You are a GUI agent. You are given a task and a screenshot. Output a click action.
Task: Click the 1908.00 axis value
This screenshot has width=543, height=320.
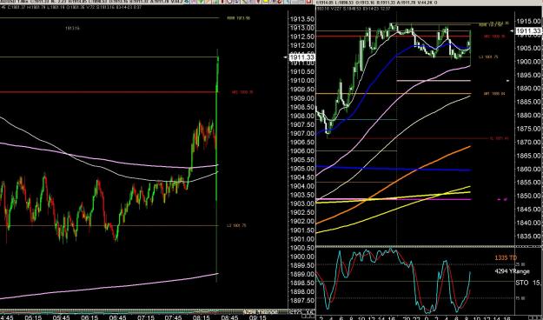(x=302, y=116)
